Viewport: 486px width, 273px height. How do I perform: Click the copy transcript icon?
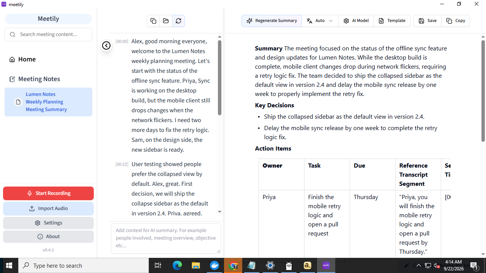click(x=153, y=21)
